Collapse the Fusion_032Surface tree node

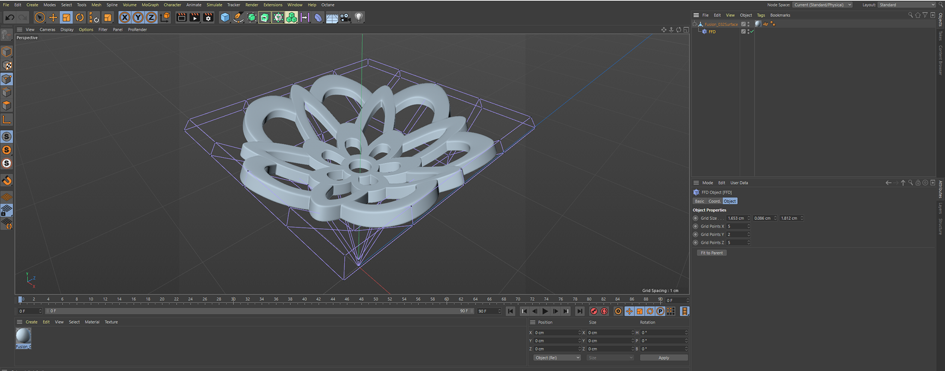[694, 24]
